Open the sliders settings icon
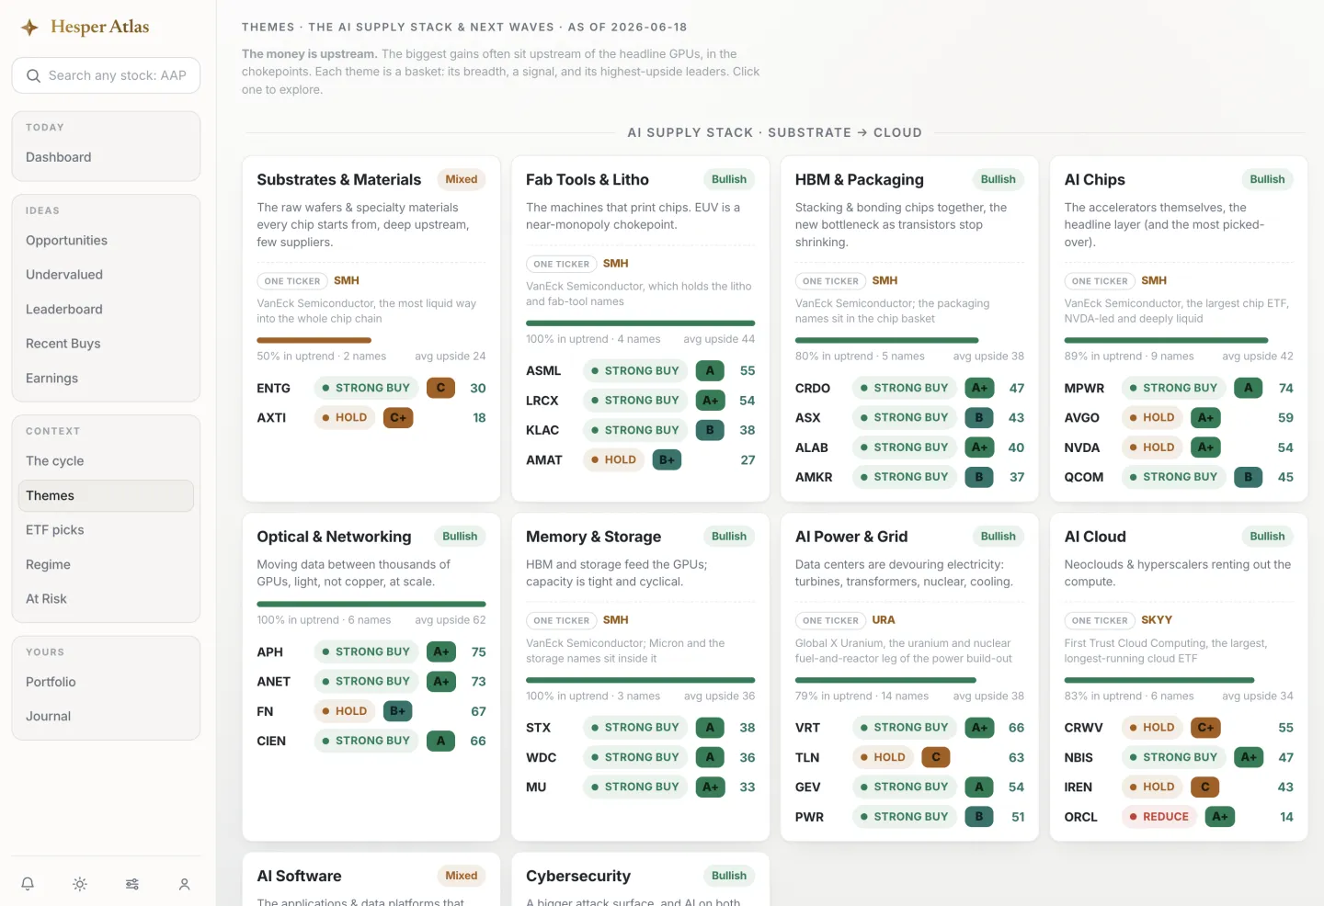Screen dimensions: 1324x906 (132, 884)
